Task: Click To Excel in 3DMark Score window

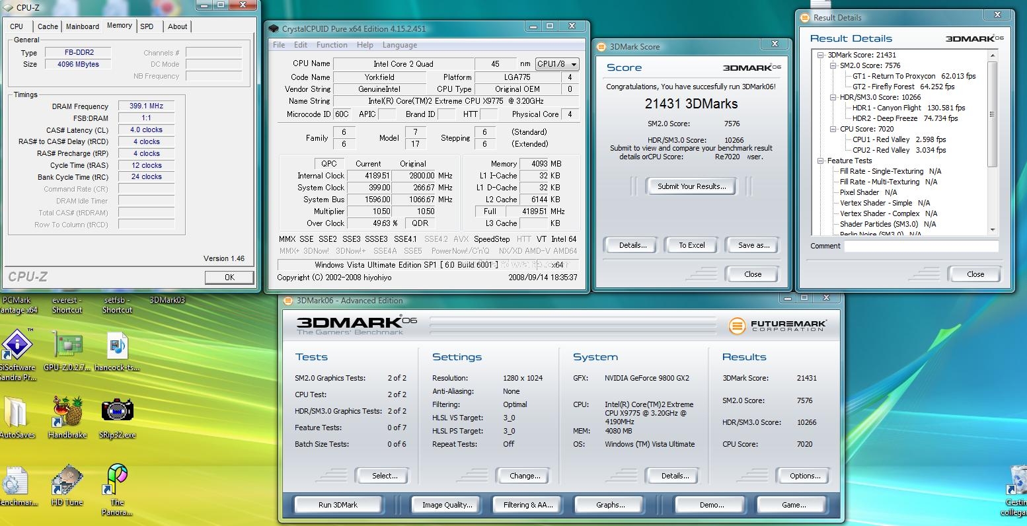Action: pyautogui.click(x=691, y=245)
